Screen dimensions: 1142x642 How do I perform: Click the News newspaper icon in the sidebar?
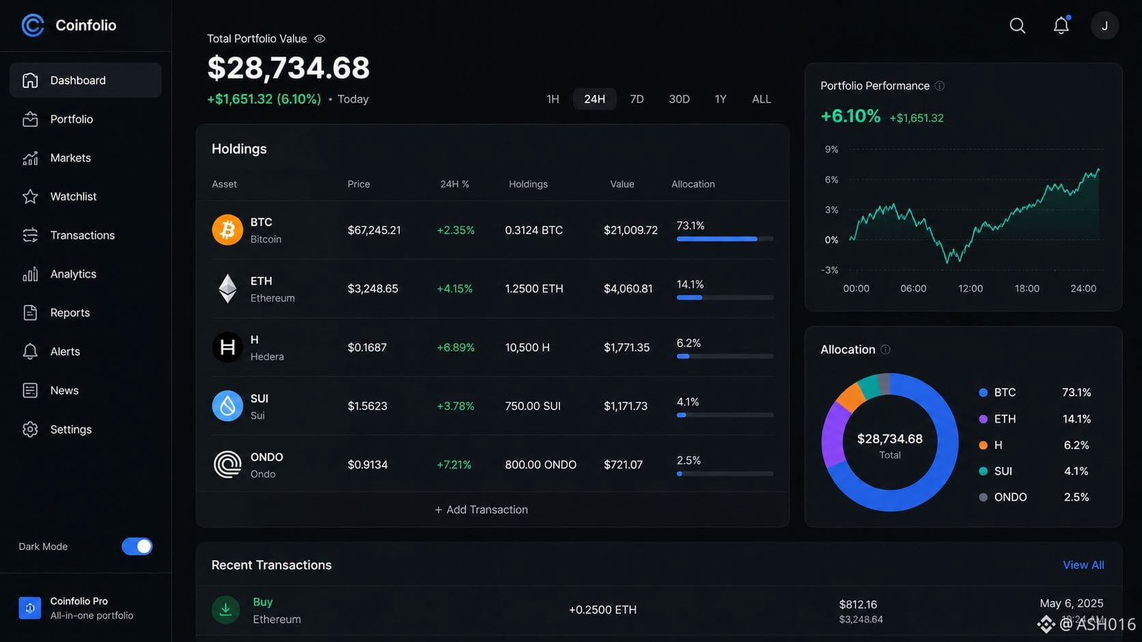pyautogui.click(x=30, y=390)
